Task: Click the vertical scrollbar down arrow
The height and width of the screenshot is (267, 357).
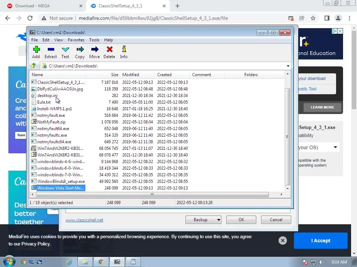Action: [x=288, y=188]
